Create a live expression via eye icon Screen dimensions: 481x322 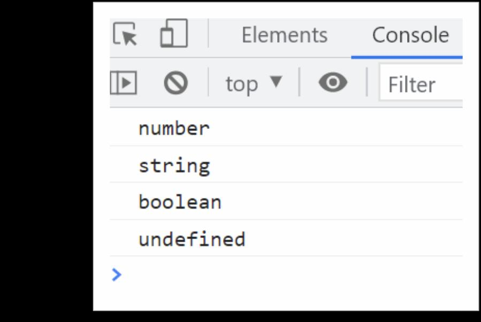point(332,84)
